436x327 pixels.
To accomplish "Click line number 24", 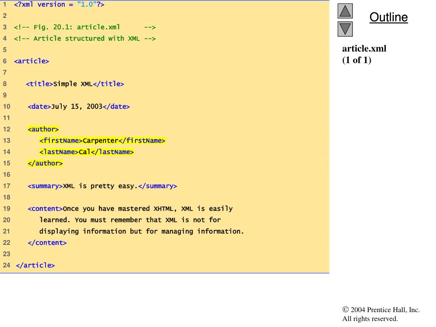I will pyautogui.click(x=6, y=265).
